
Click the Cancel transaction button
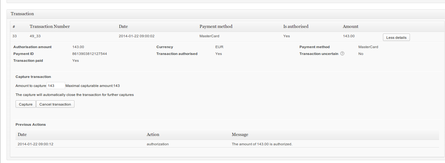tap(55, 104)
